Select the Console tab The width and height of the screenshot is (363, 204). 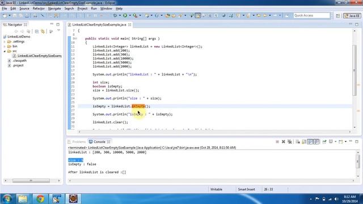coord(99,142)
